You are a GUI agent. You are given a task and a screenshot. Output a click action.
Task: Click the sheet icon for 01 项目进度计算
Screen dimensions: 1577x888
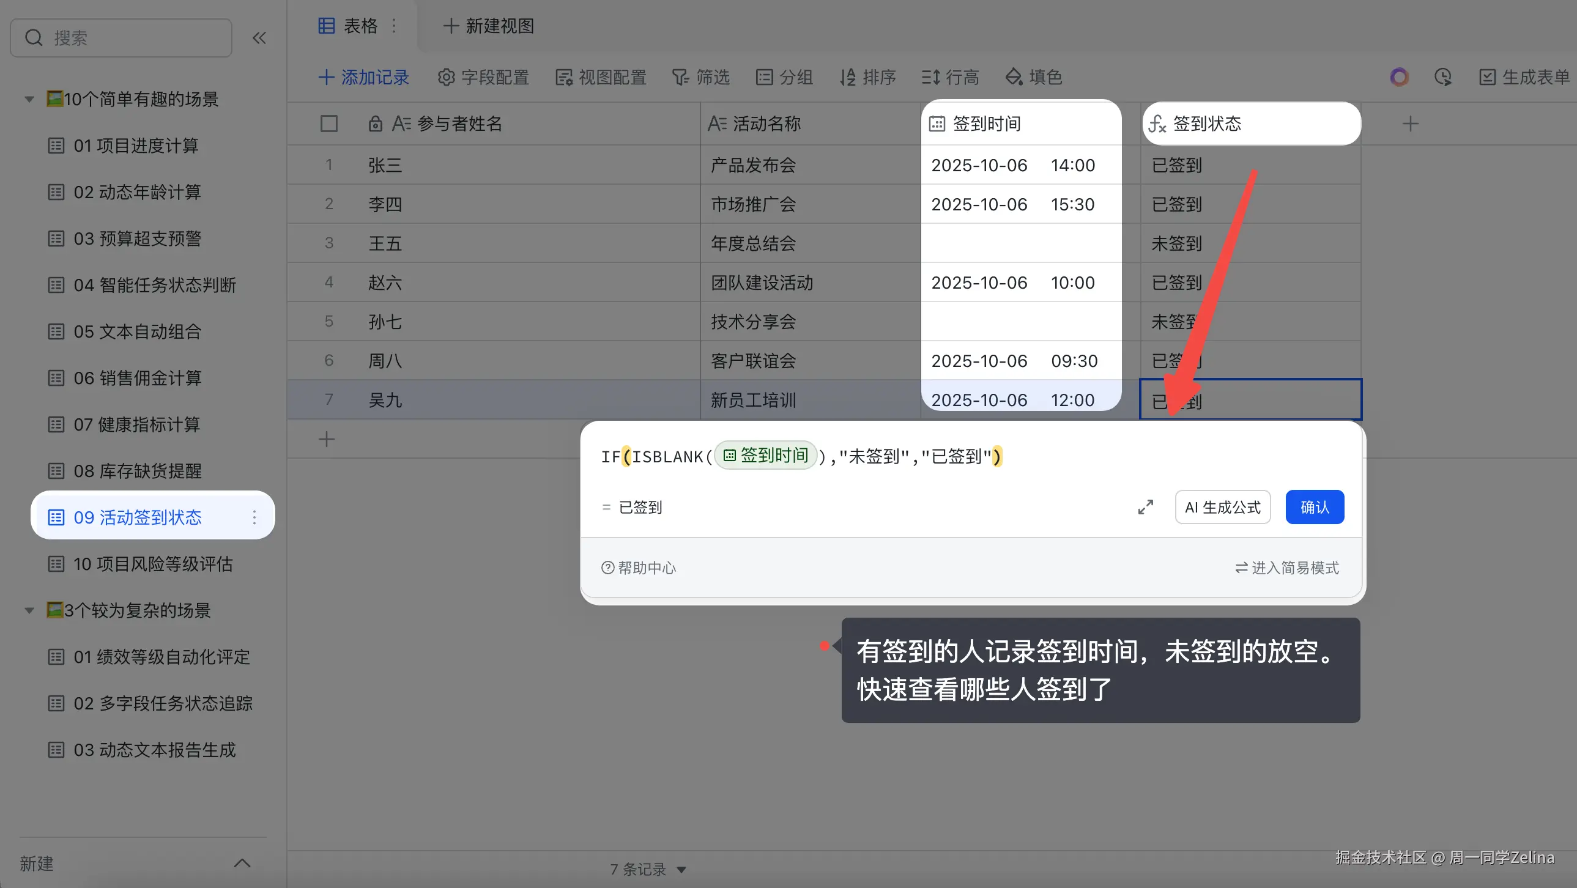tap(56, 146)
